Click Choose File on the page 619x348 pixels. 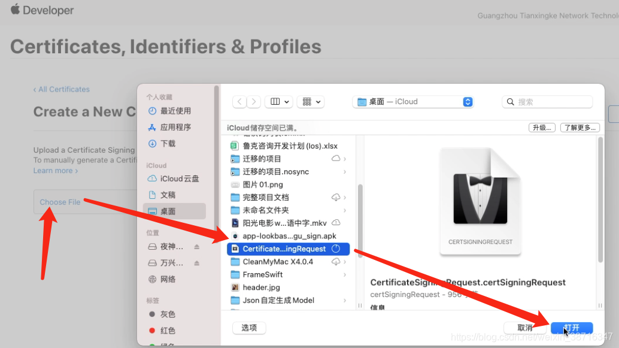pos(60,202)
